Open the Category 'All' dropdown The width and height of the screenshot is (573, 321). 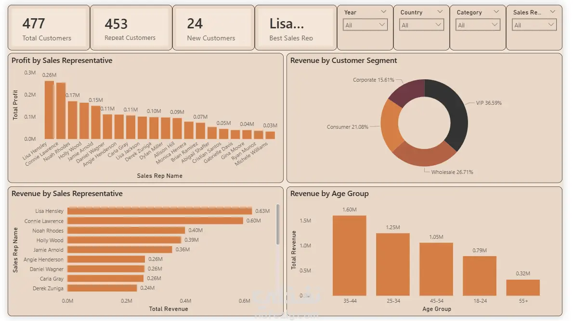tap(478, 25)
